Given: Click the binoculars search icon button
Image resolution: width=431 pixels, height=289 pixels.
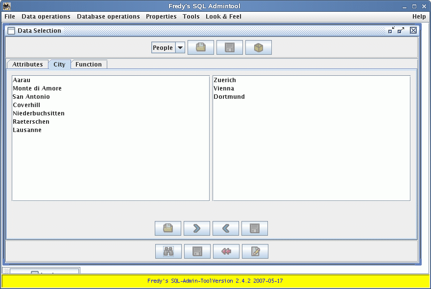Looking at the screenshot, I should pyautogui.click(x=168, y=251).
